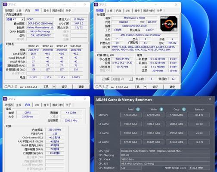Click the CPU-Z app icon in SPD window title bar
Viewport: 217px width, 172px height.
[5, 4]
